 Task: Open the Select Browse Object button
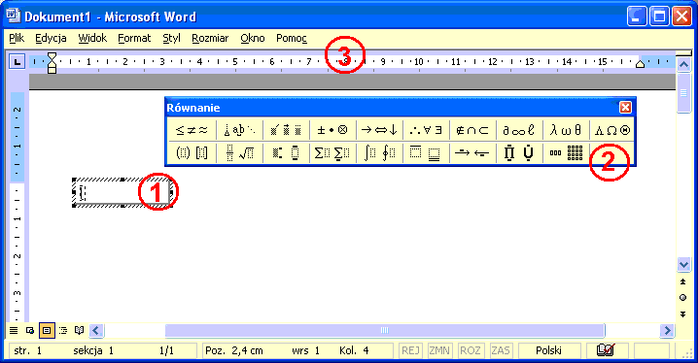[x=683, y=298]
